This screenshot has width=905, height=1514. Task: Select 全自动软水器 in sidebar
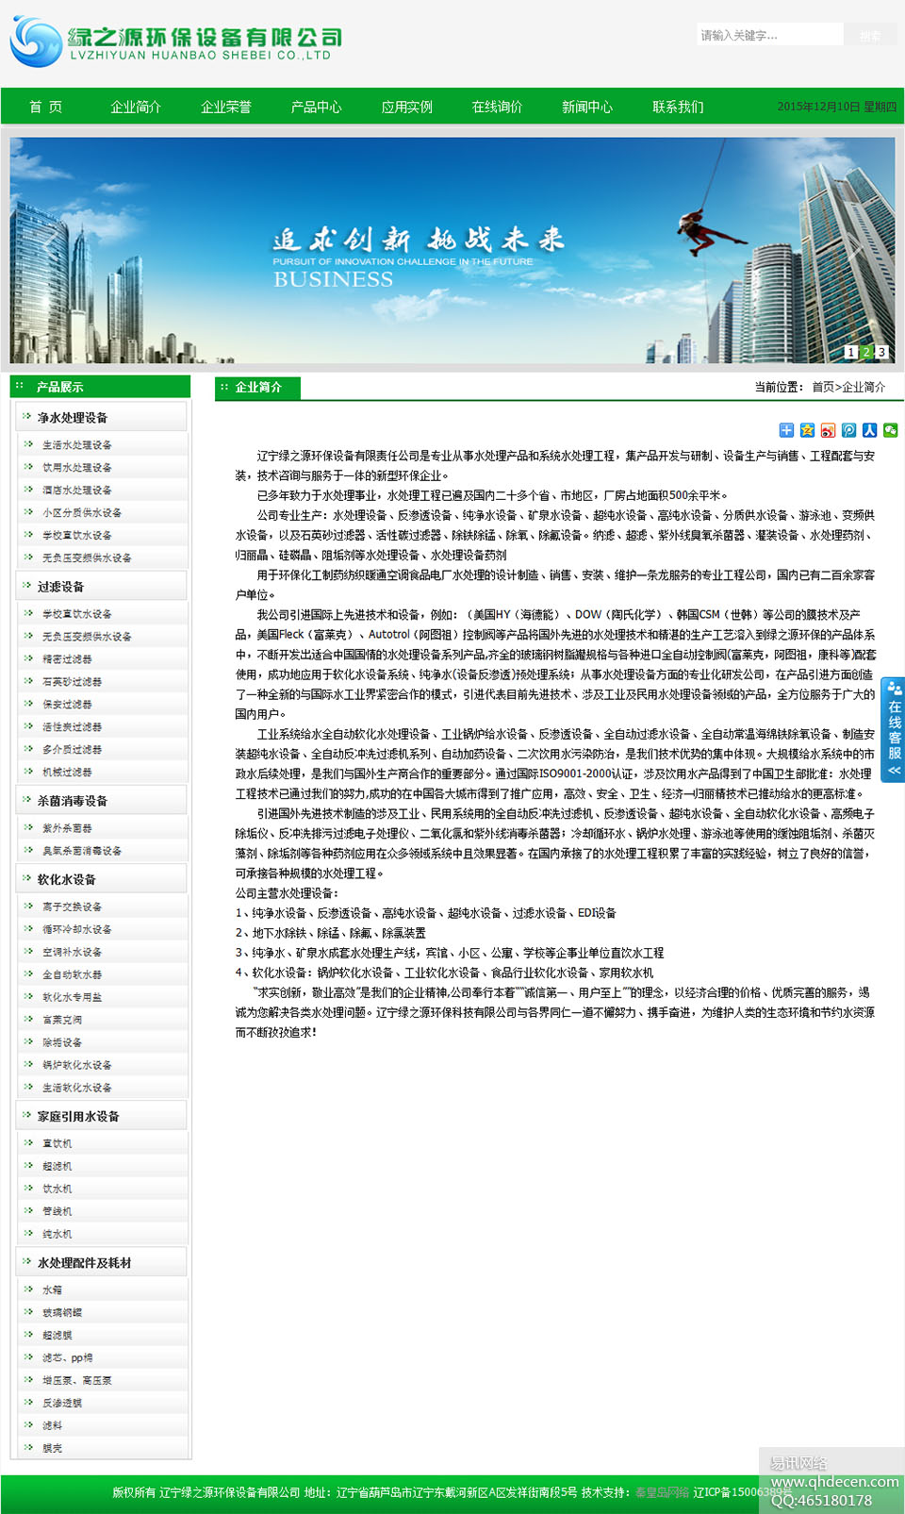pyautogui.click(x=72, y=974)
